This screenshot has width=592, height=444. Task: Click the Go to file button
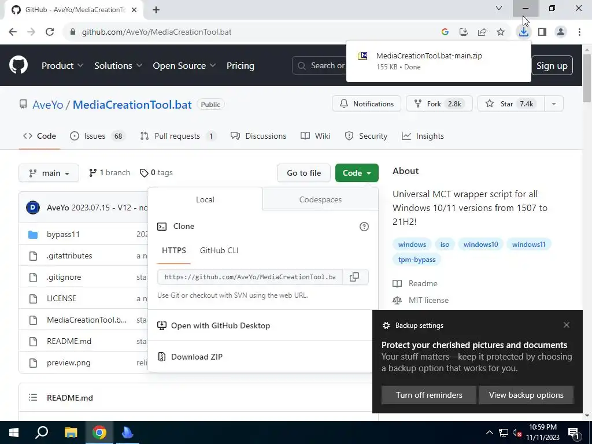point(304,173)
